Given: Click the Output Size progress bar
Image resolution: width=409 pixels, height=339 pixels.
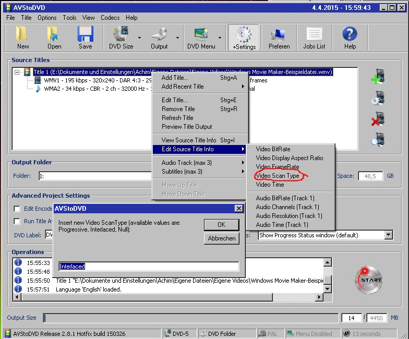Looking at the screenshot, I should click(x=191, y=318).
